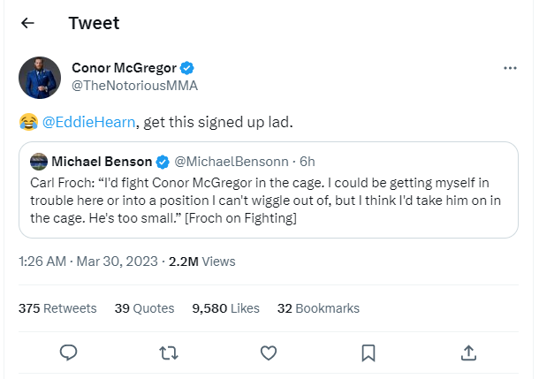Image resolution: width=539 pixels, height=379 pixels.
Task: Open Michael Benson's small avatar
Action: pos(38,162)
